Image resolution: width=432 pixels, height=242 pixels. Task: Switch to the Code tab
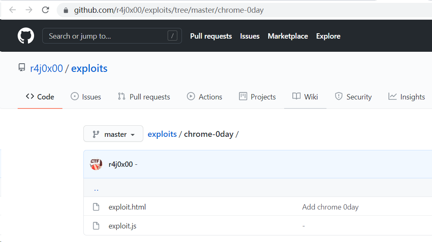pos(40,97)
